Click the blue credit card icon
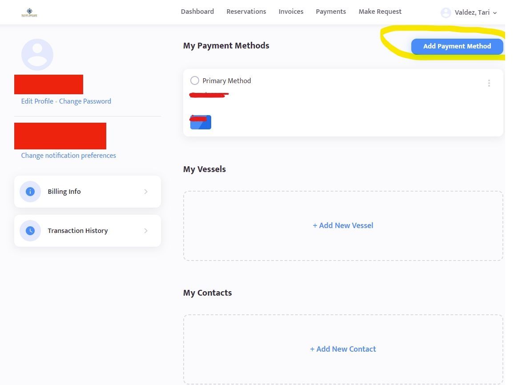The height and width of the screenshot is (385, 518). (x=201, y=122)
